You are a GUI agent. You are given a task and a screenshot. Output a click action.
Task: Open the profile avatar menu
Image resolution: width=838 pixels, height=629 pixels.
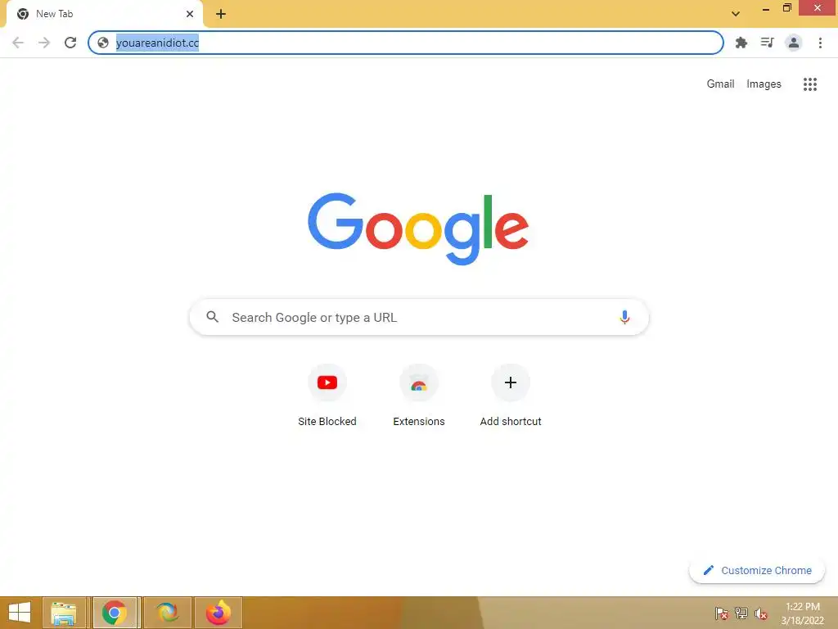click(x=794, y=43)
